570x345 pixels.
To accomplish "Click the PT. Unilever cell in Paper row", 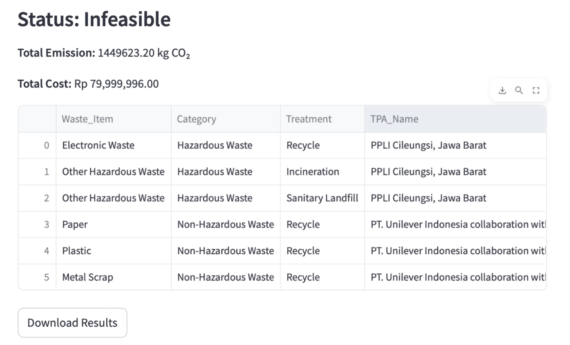I will pos(455,224).
